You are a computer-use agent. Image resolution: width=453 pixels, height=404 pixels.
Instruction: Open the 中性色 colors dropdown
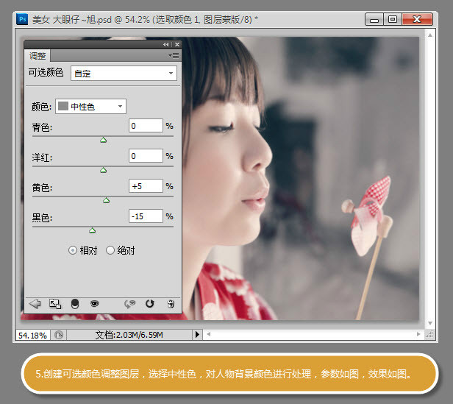[x=90, y=107]
